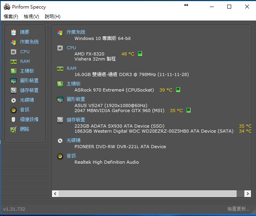Click the 圖形裝置 monitor icon in sidebar
Image resolution: width=256 pixels, height=216 pixels.
pos(14,81)
